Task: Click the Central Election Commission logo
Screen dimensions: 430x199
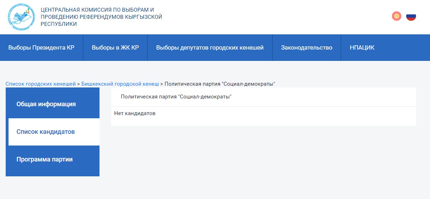Action: pos(22,17)
